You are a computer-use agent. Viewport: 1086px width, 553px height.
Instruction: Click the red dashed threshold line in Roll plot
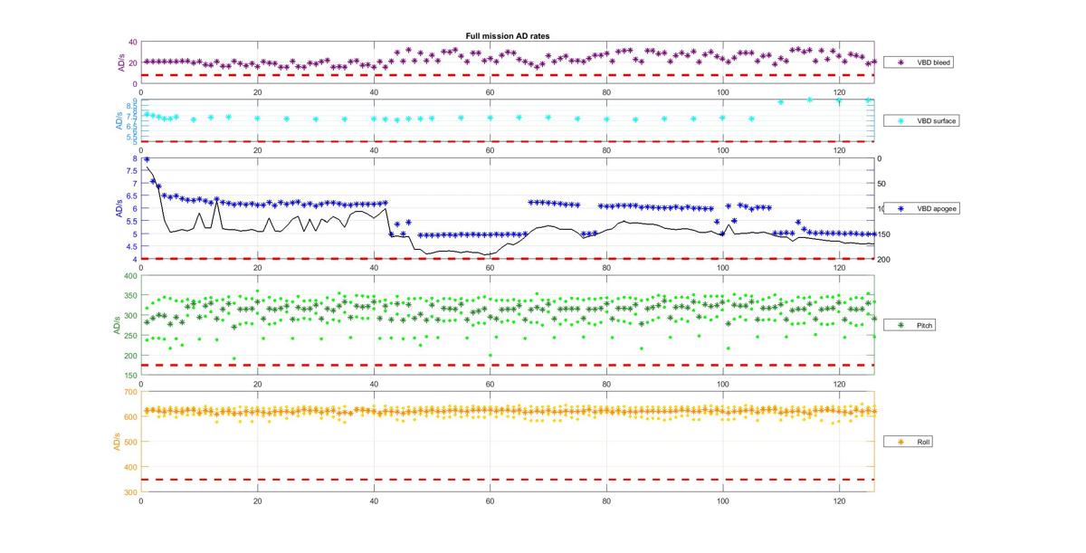point(508,480)
